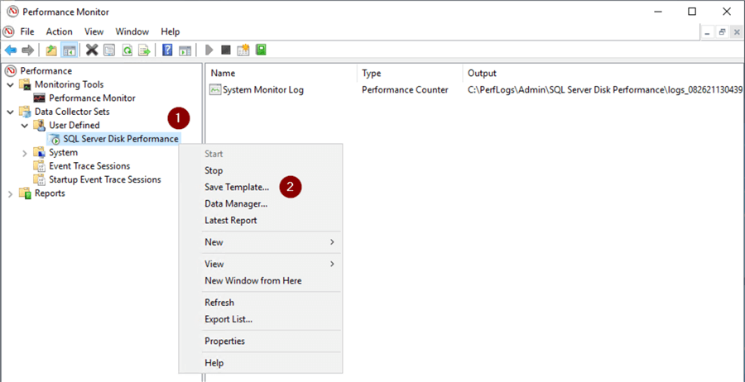Open the Window menu
The height and width of the screenshot is (382, 745).
[132, 31]
